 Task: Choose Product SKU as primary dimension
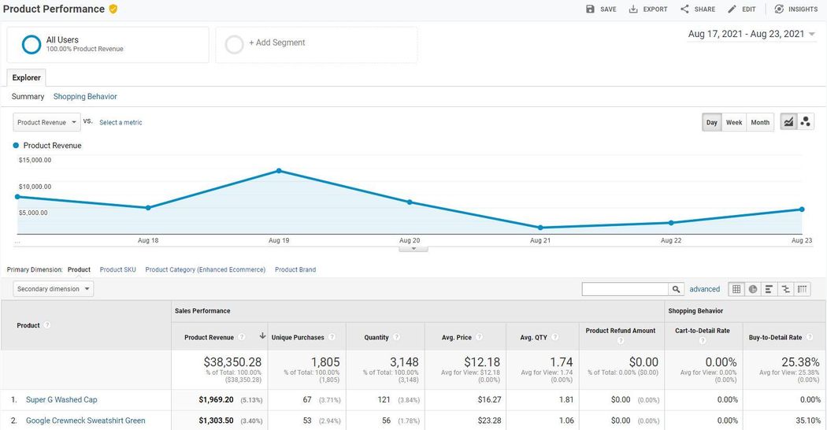click(x=118, y=270)
